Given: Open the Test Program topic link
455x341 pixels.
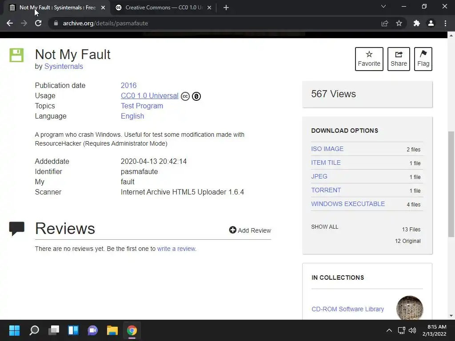Looking at the screenshot, I should pos(142,106).
